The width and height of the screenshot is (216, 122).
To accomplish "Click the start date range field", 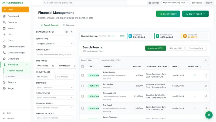I will click(46, 66).
